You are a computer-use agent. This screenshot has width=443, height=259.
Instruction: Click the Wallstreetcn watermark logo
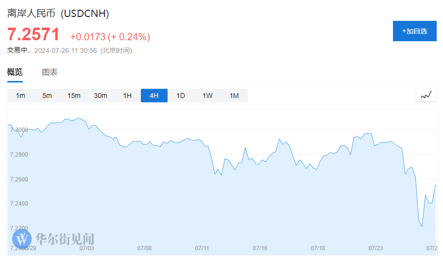[x=53, y=239]
